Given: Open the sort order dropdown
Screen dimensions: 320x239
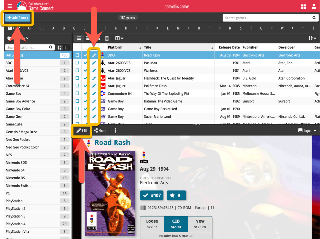Looking at the screenshot, I should (312, 38).
